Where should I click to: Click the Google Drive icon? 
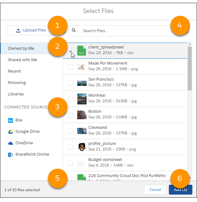pos(11,132)
